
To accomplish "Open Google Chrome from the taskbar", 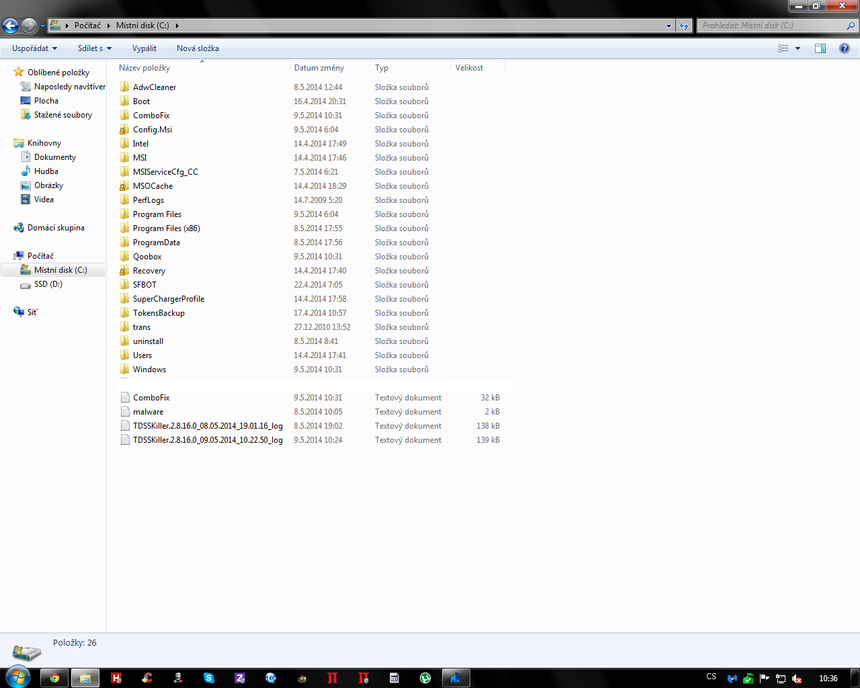I will (x=54, y=678).
